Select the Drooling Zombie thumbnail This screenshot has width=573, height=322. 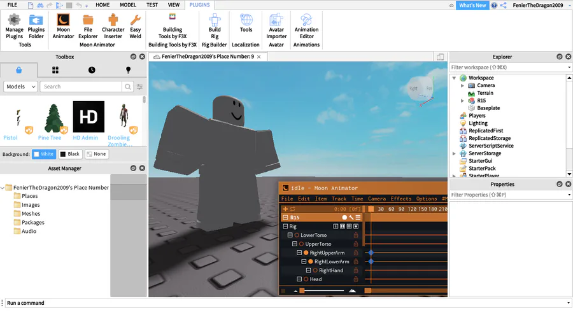pos(124,117)
